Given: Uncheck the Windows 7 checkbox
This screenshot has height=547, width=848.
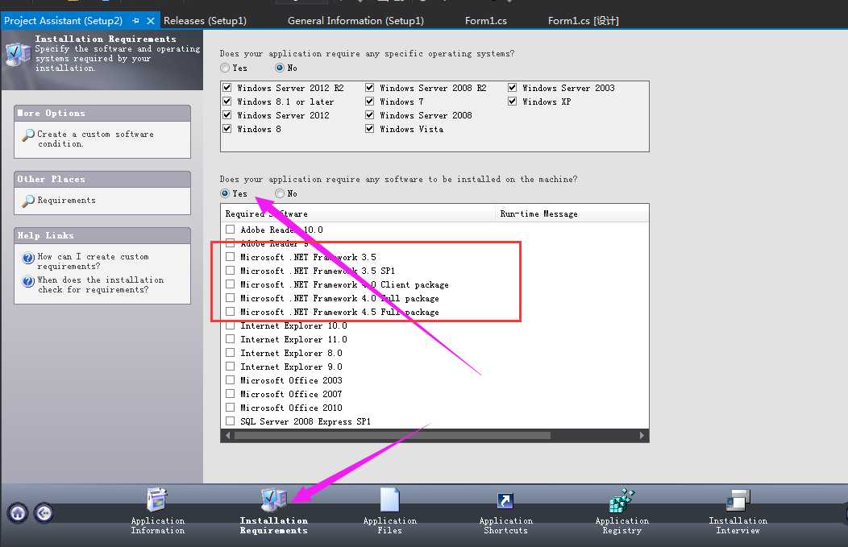Looking at the screenshot, I should pos(370,101).
